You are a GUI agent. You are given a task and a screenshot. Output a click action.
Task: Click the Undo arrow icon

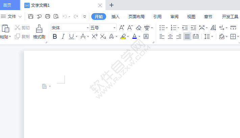pos(65,16)
